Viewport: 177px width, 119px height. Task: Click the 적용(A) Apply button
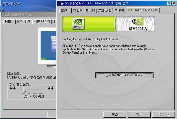tap(163, 114)
